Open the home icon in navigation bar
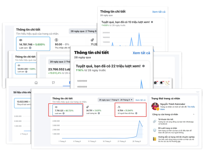This screenshot has width=205, height=151. [x=36, y=83]
